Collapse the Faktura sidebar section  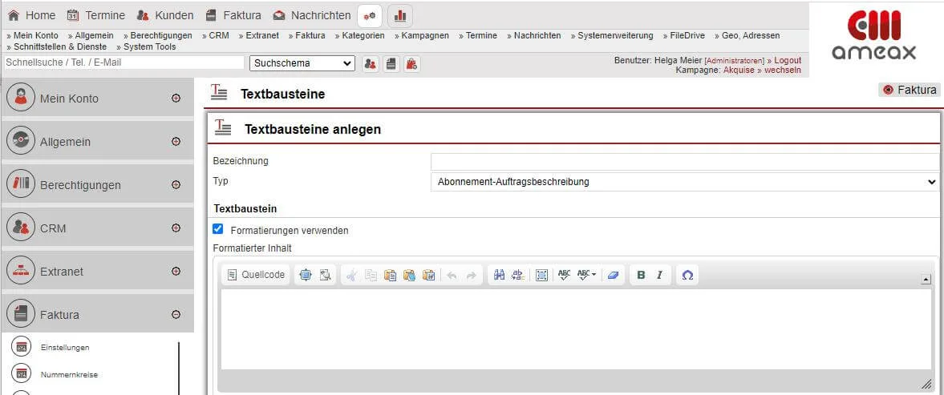[x=176, y=315]
